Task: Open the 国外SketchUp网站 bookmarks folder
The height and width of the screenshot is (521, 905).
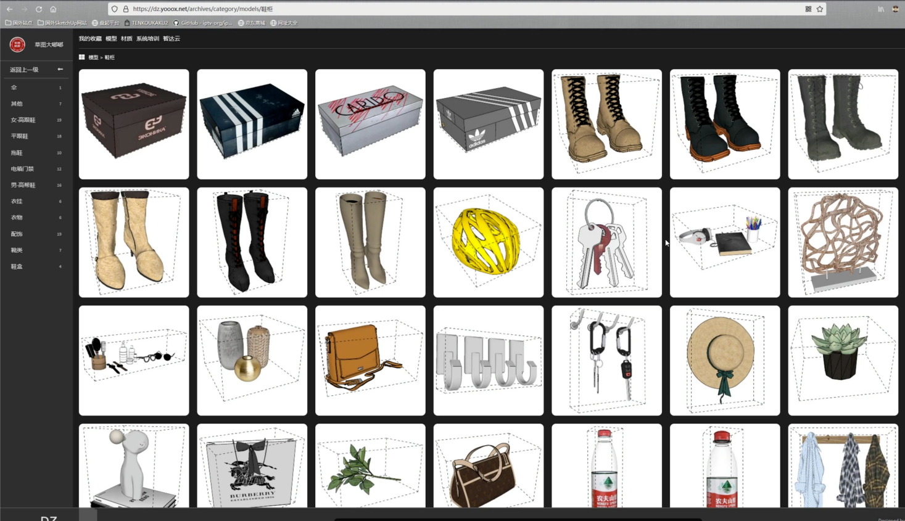Action: point(62,23)
